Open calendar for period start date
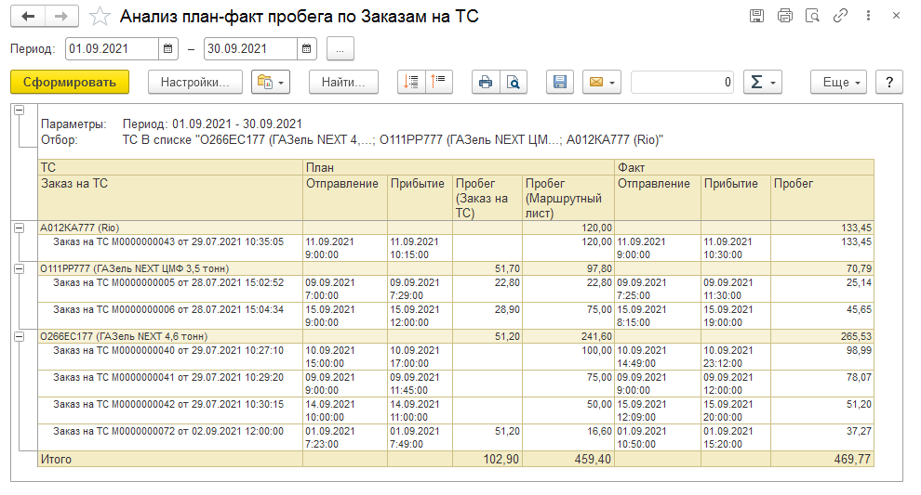Image resolution: width=921 pixels, height=495 pixels. click(167, 48)
